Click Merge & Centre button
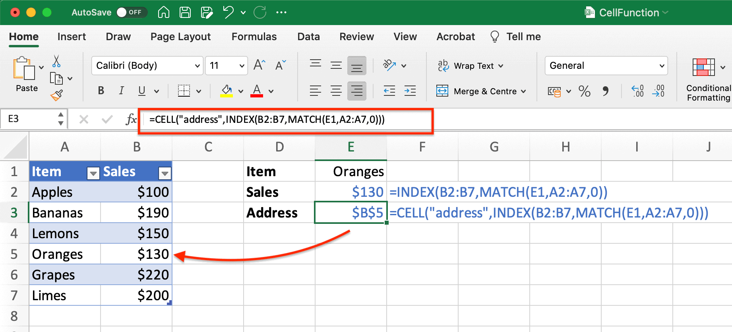Image resolution: width=732 pixels, height=332 pixels. (x=477, y=91)
